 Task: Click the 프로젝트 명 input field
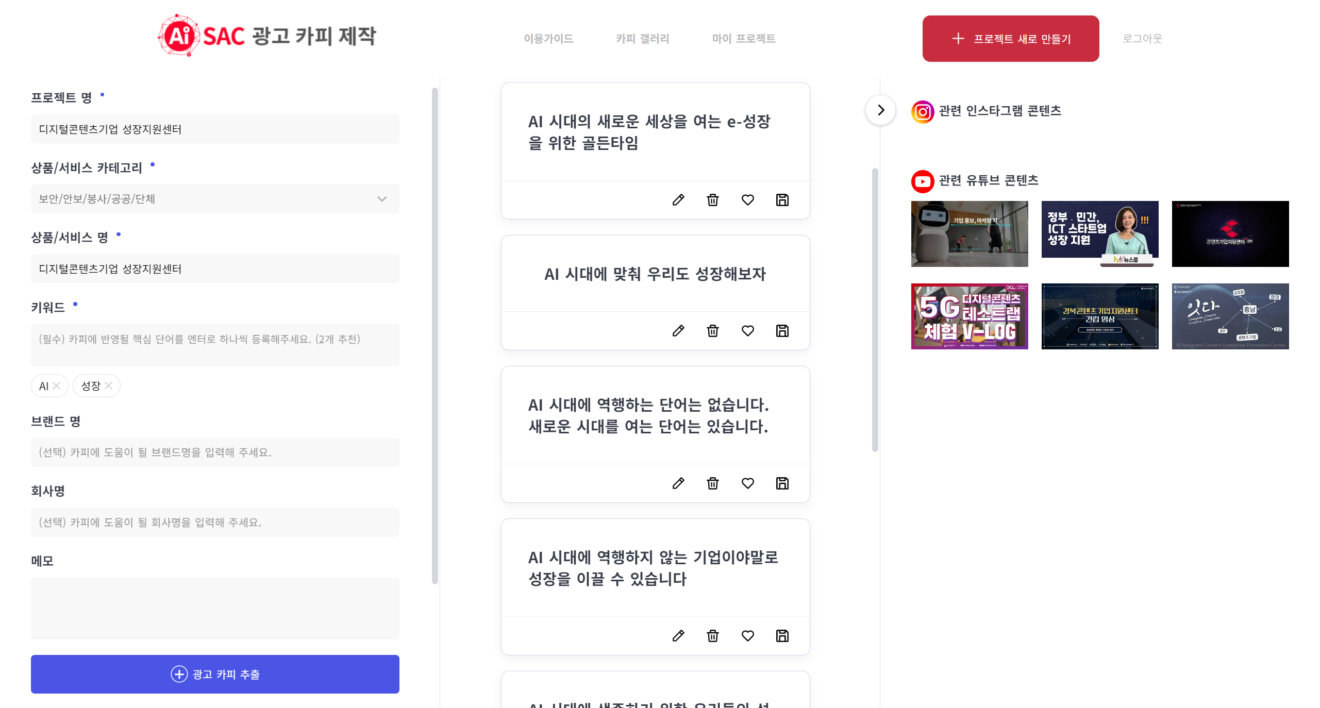click(x=215, y=129)
